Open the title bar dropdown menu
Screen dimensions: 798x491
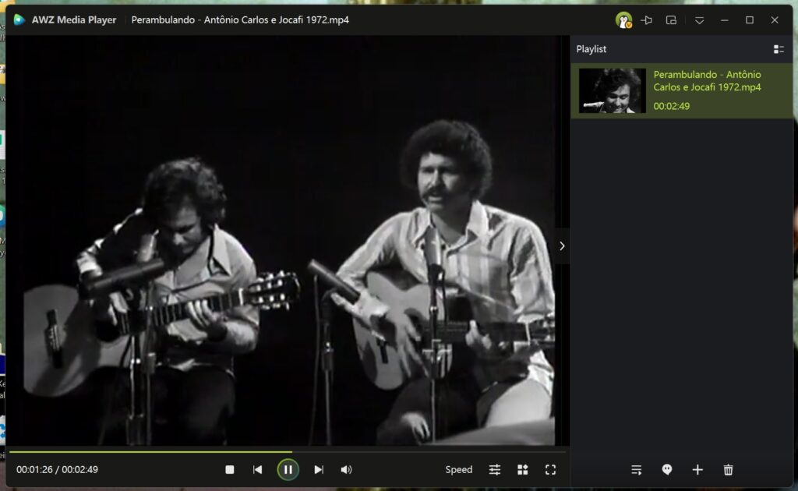699,20
